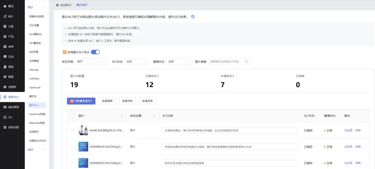Open thumbnail of business man and woman

(x=83, y=130)
